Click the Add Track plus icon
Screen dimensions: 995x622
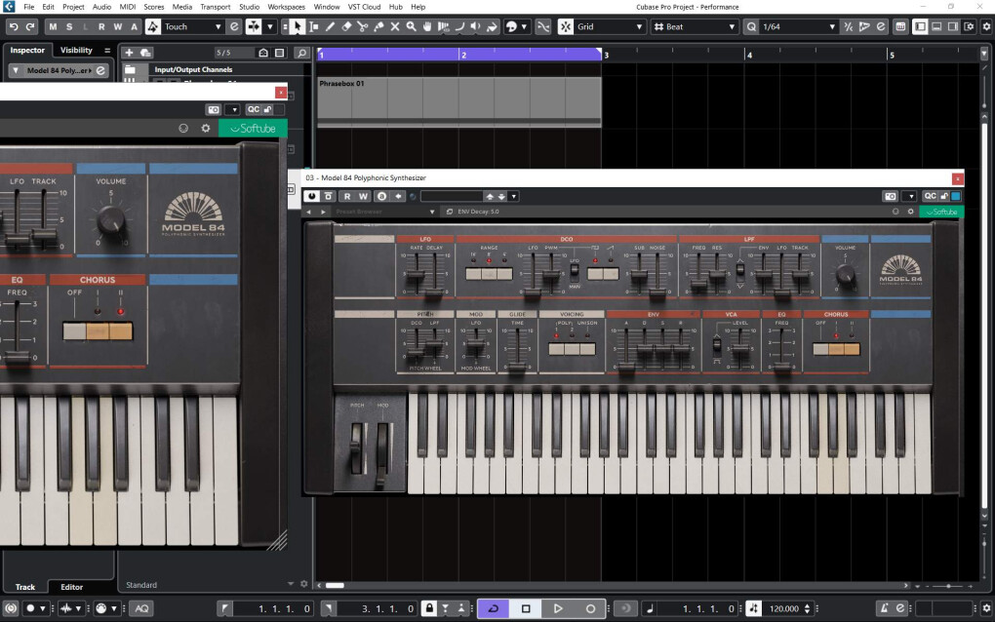[x=129, y=53]
